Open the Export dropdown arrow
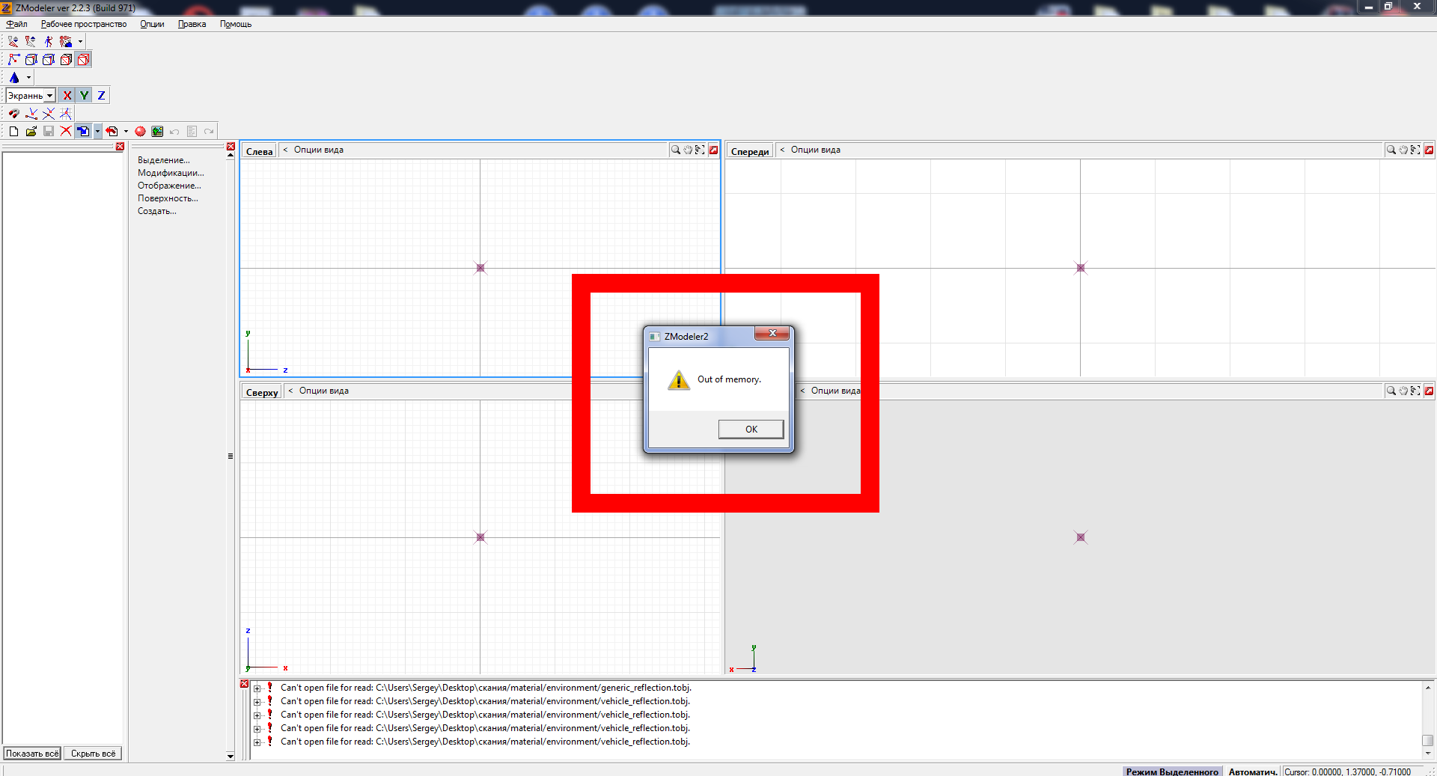Viewport: 1437px width, 776px height. [x=126, y=131]
